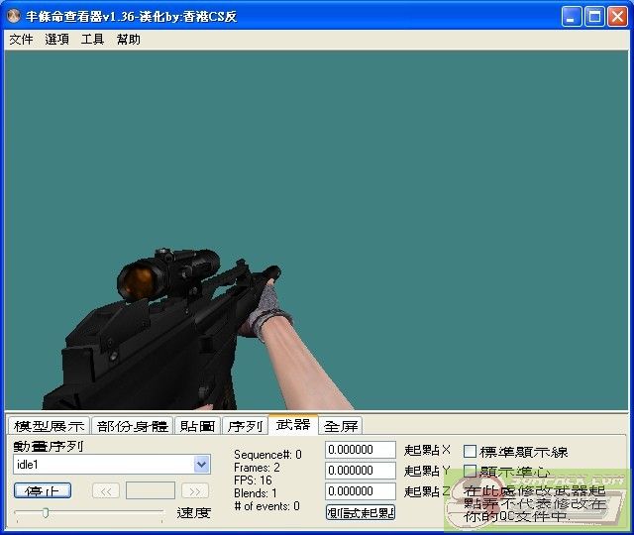
Task: Switch to the 貼圖 tab
Action: (197, 426)
